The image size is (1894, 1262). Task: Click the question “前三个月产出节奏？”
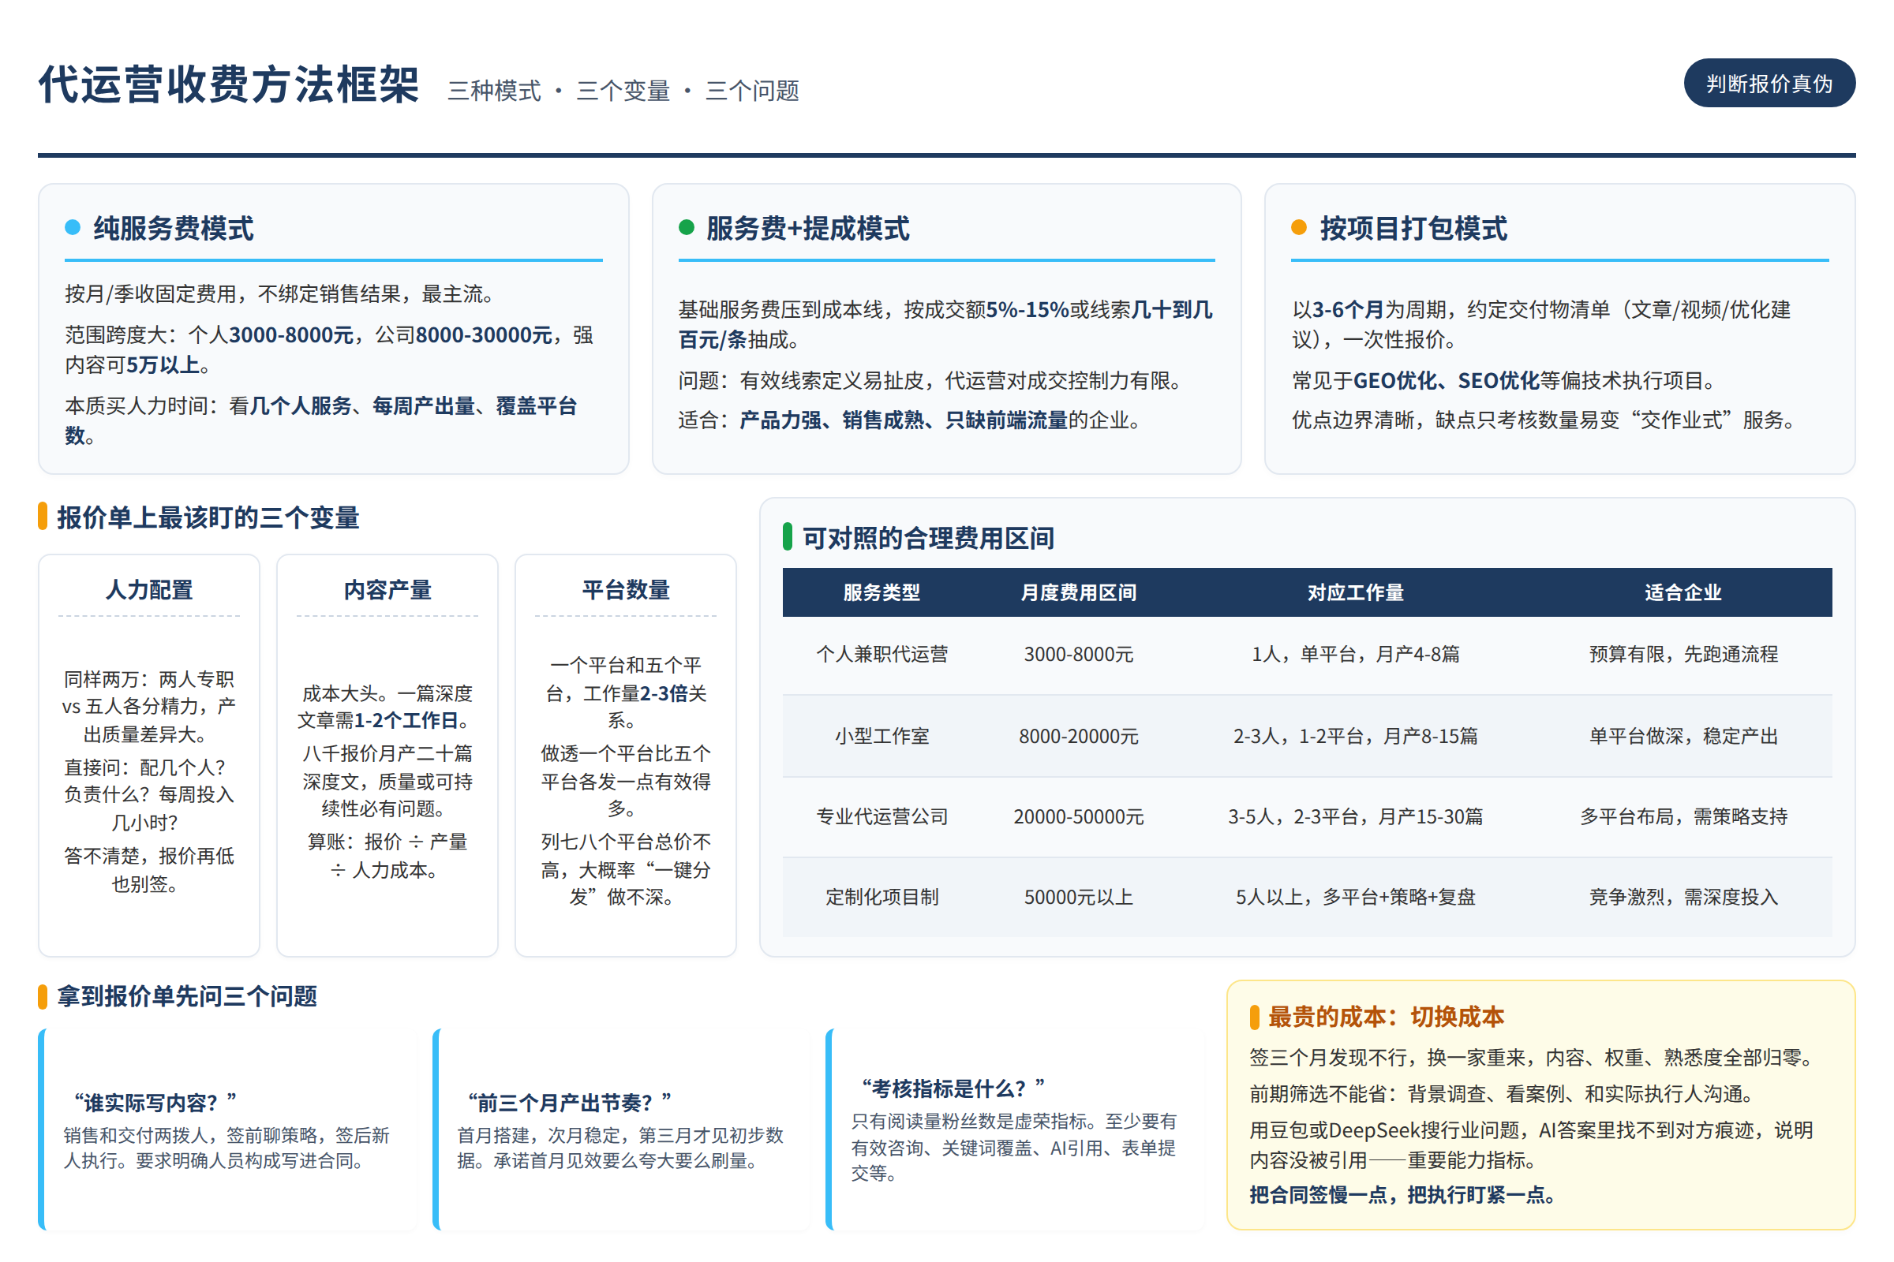pyautogui.click(x=568, y=1102)
